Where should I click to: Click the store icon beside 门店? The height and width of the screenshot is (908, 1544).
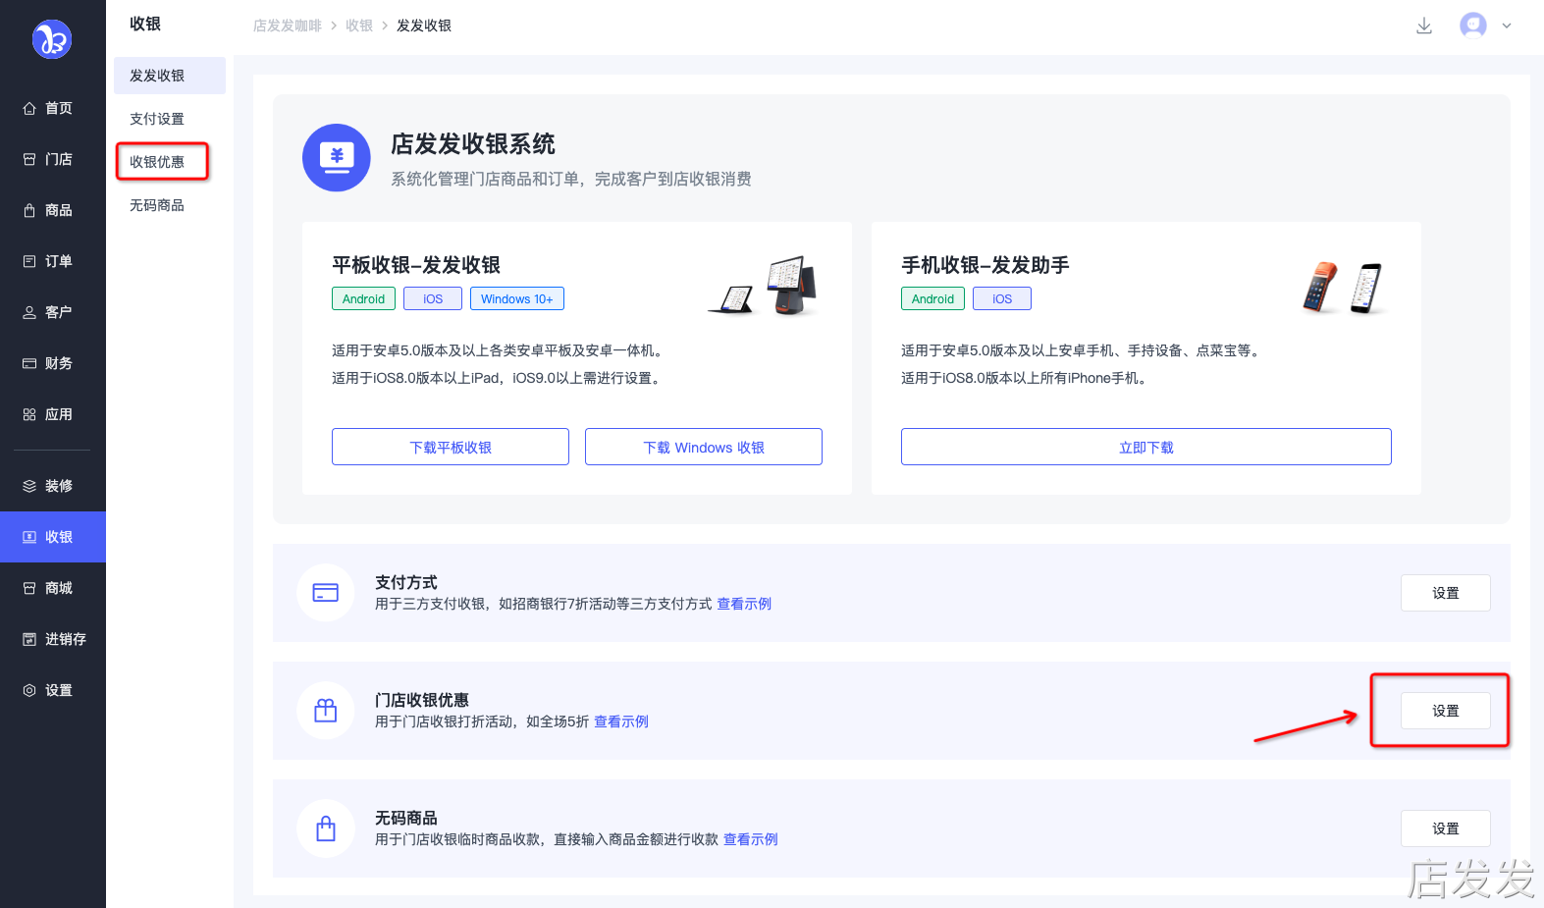point(29,159)
